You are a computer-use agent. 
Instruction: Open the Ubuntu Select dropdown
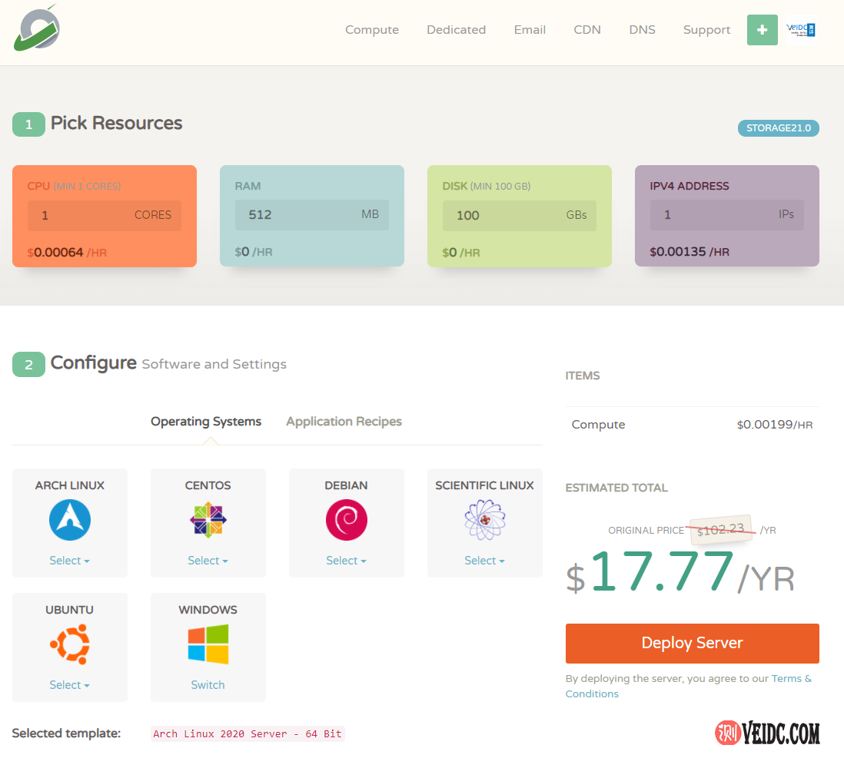(69, 684)
